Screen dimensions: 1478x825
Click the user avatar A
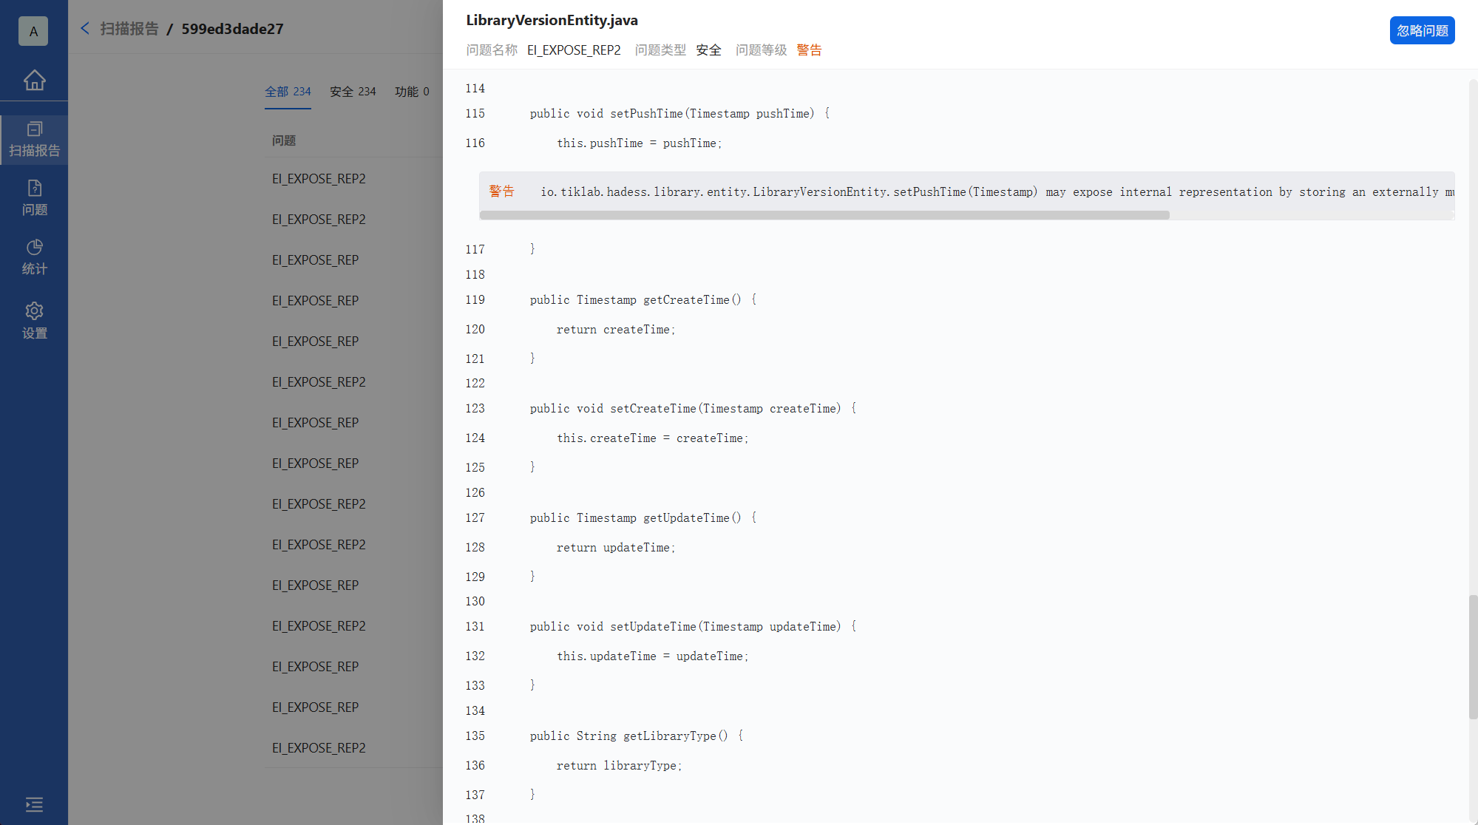[33, 31]
